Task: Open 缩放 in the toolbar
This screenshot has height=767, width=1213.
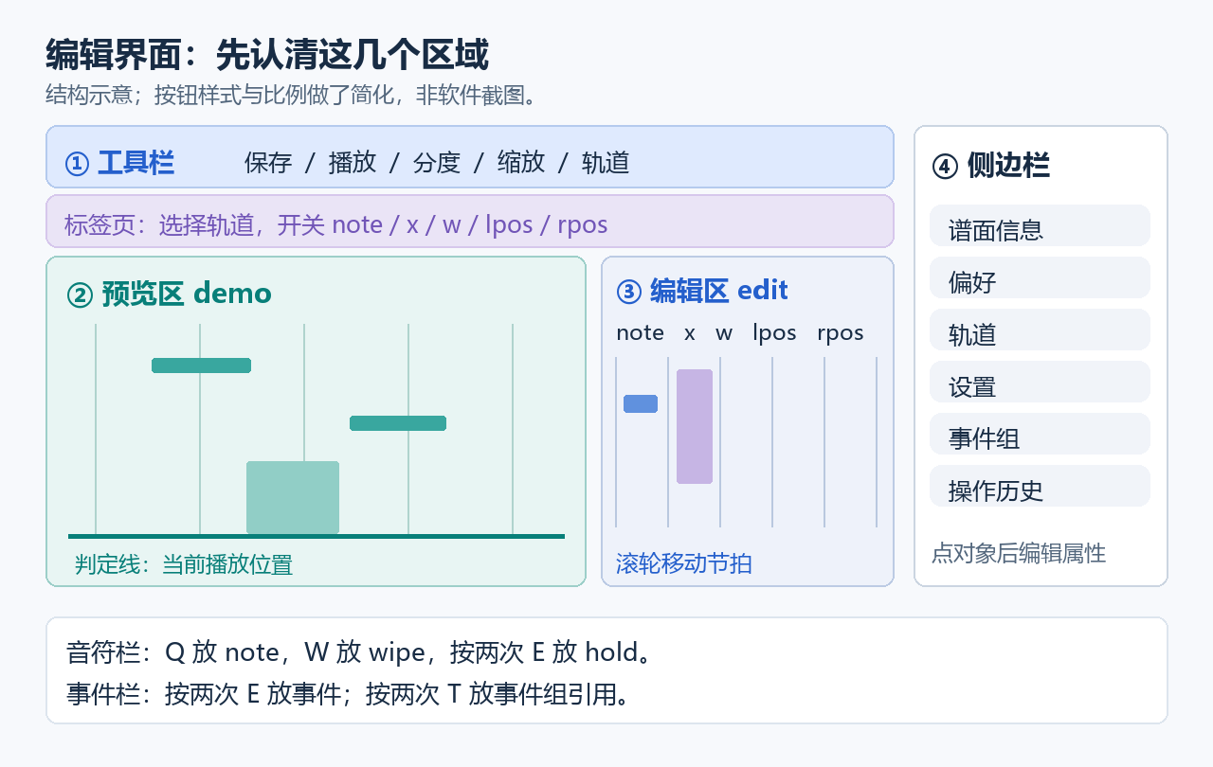Action: [521, 163]
